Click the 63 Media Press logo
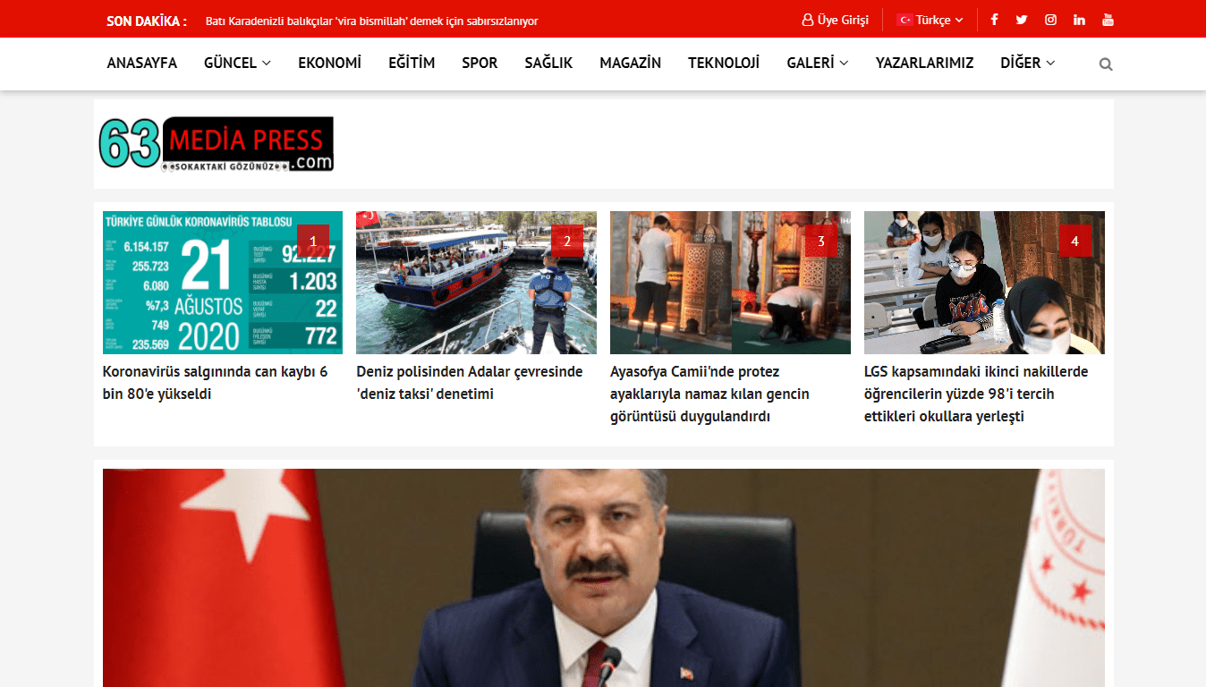The height and width of the screenshot is (687, 1206). pyautogui.click(x=217, y=143)
